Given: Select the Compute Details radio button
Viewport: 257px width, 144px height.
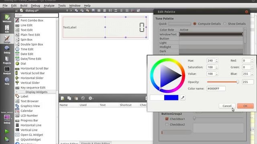Looking at the screenshot, I should 194,24.
